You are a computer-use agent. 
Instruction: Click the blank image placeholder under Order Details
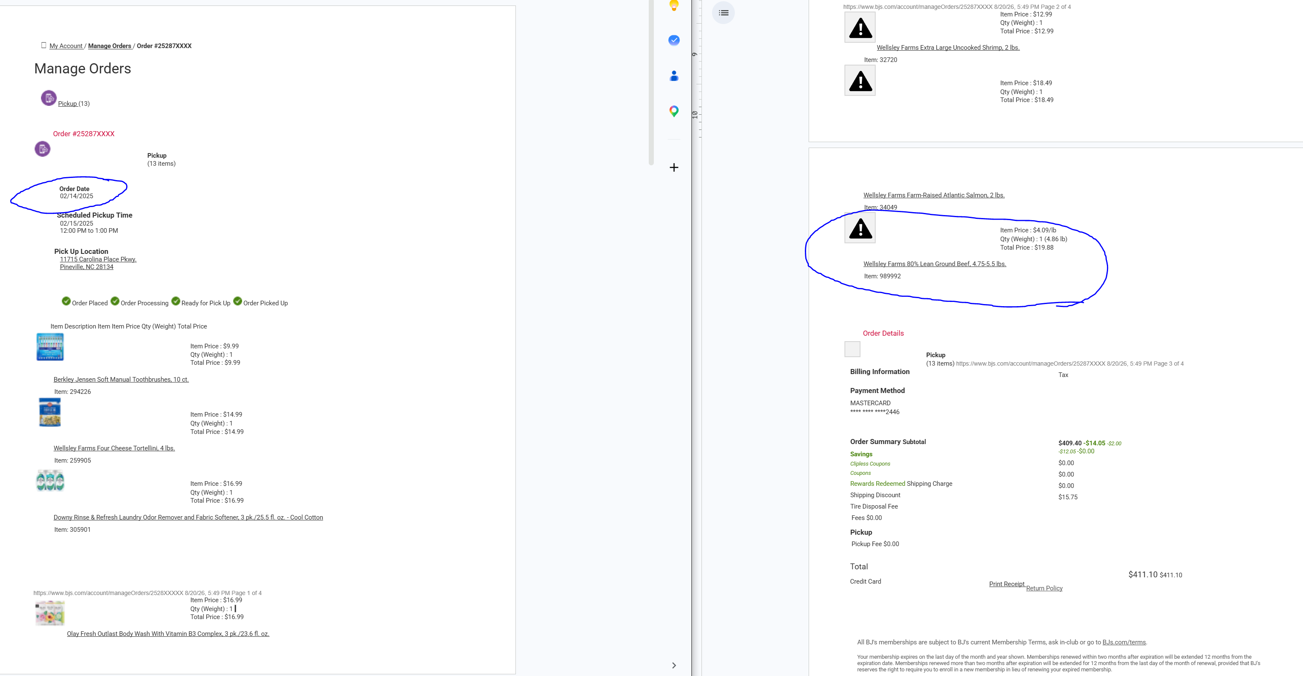point(852,349)
